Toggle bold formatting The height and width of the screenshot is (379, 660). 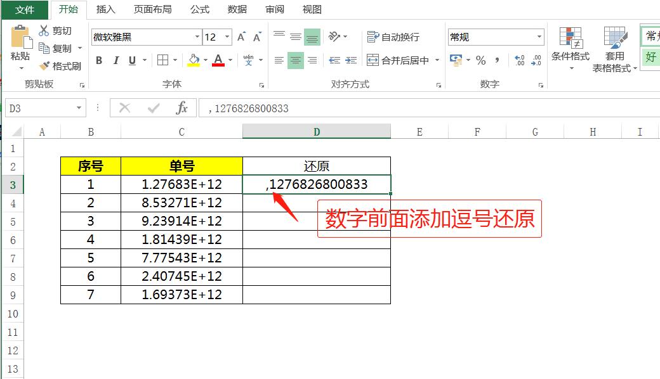click(99, 60)
